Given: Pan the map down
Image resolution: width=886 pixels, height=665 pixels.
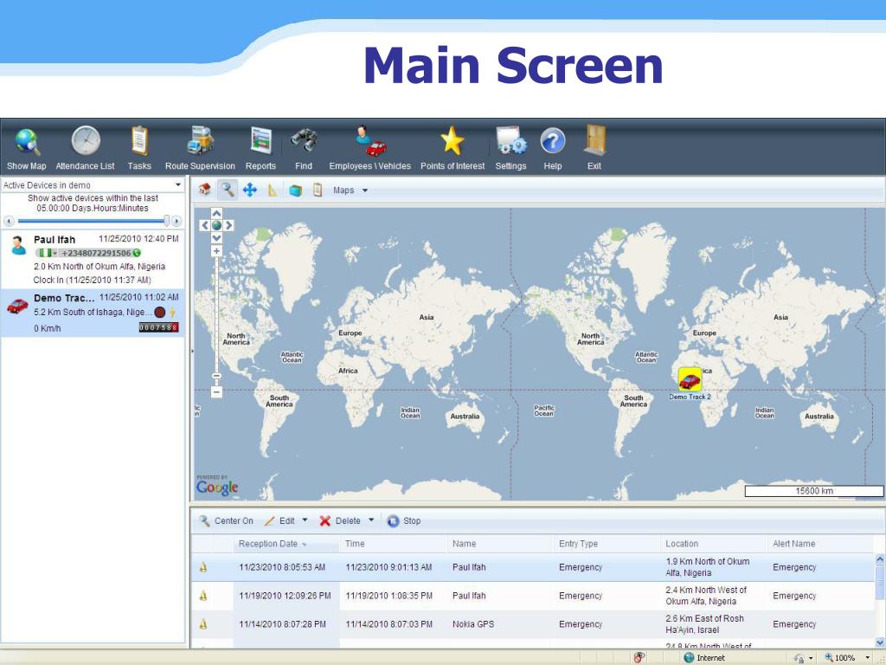Looking at the screenshot, I should point(216,237).
